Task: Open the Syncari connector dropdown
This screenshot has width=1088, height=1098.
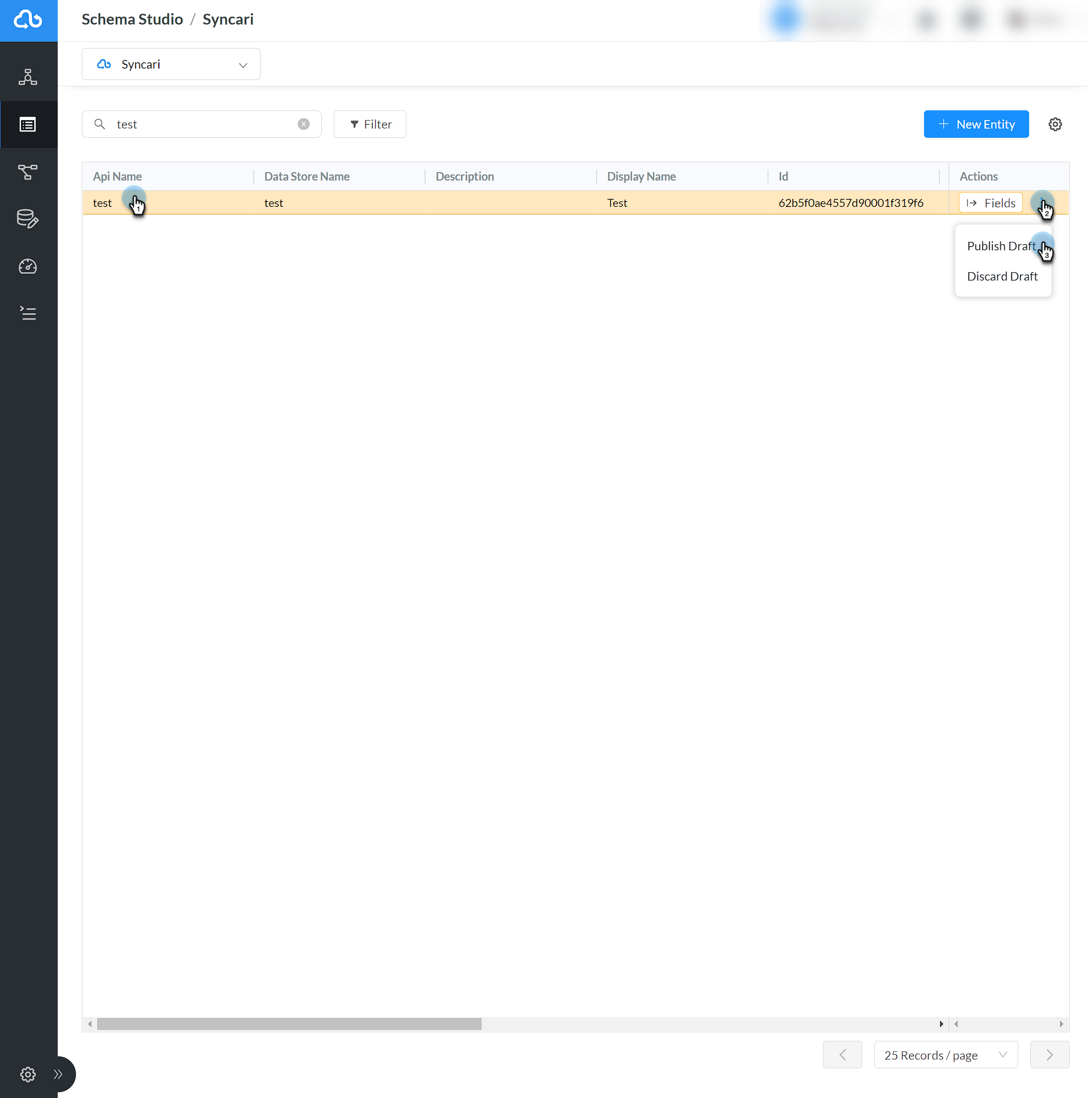Action: click(x=171, y=64)
